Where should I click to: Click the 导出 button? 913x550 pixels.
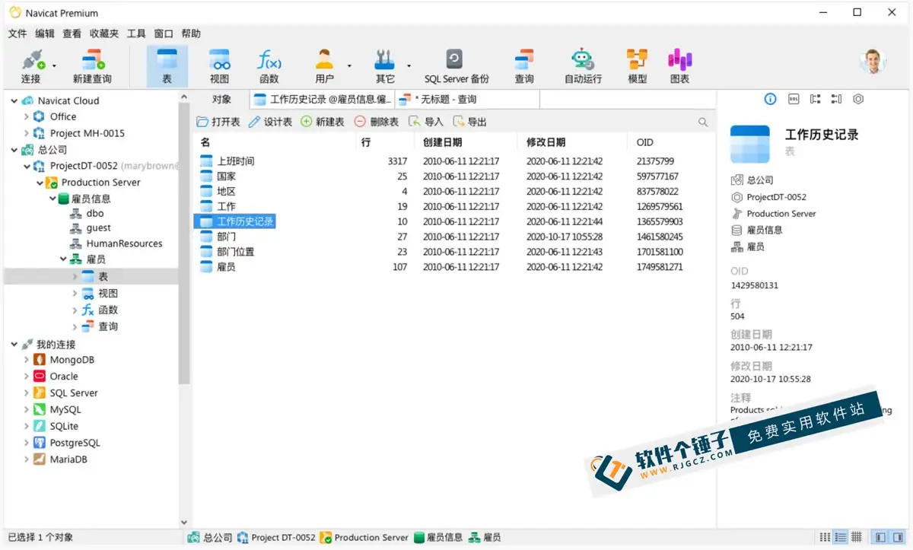click(469, 122)
